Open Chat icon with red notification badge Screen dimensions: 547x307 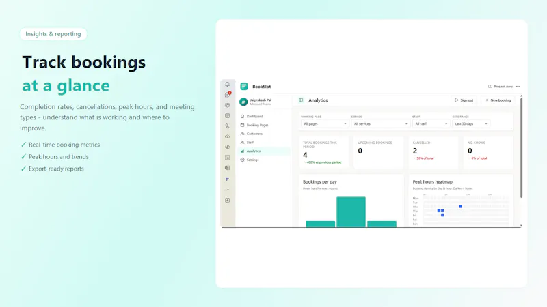(x=228, y=95)
